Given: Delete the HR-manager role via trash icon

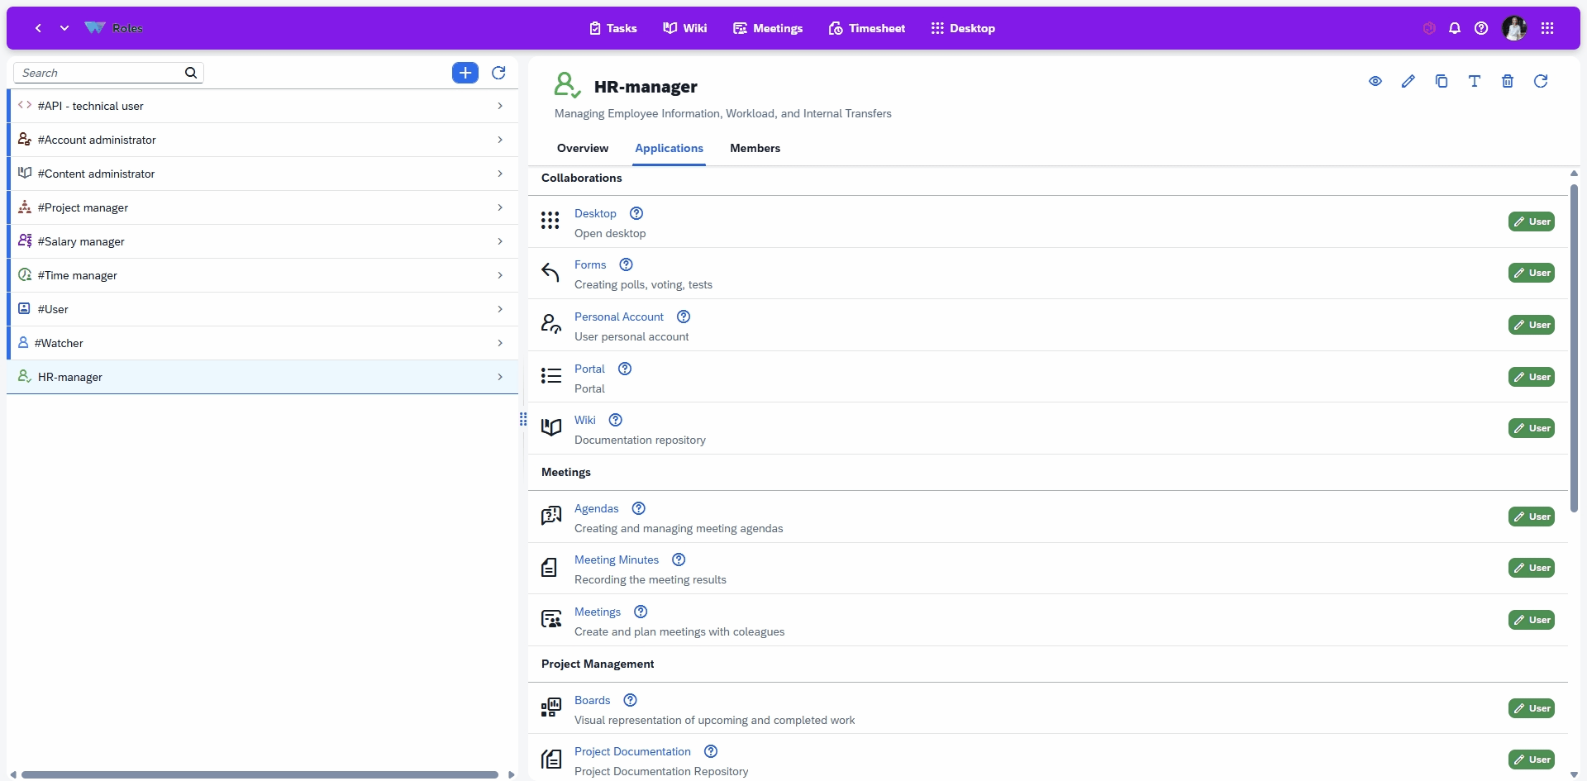Looking at the screenshot, I should [x=1508, y=81].
